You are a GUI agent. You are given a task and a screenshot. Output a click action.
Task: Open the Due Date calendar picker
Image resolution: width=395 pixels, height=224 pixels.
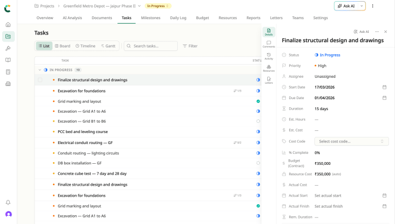point(384,98)
